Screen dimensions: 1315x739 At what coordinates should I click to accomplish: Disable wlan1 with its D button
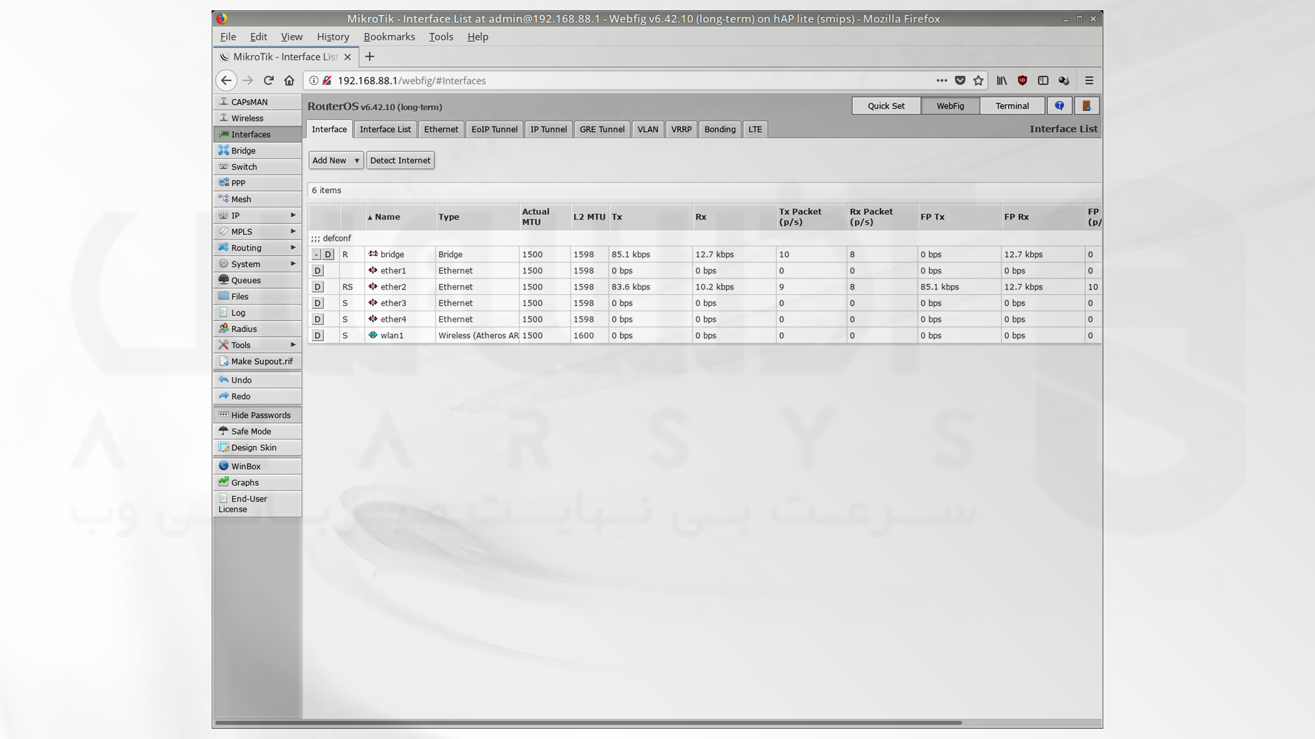(318, 336)
